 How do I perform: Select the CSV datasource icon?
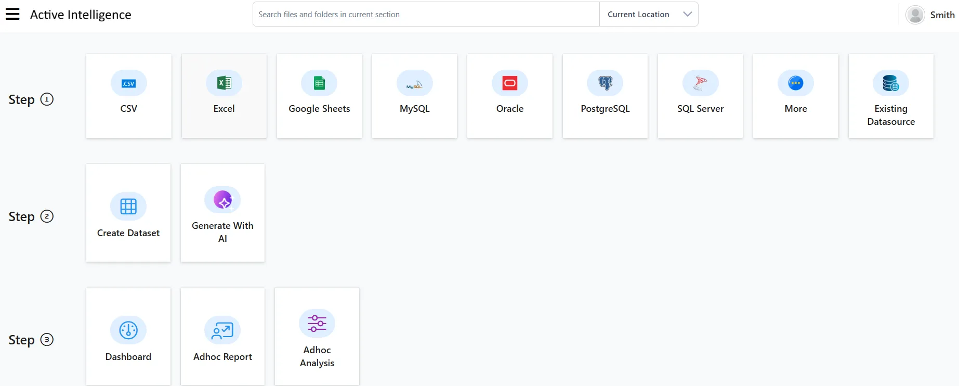click(x=129, y=83)
